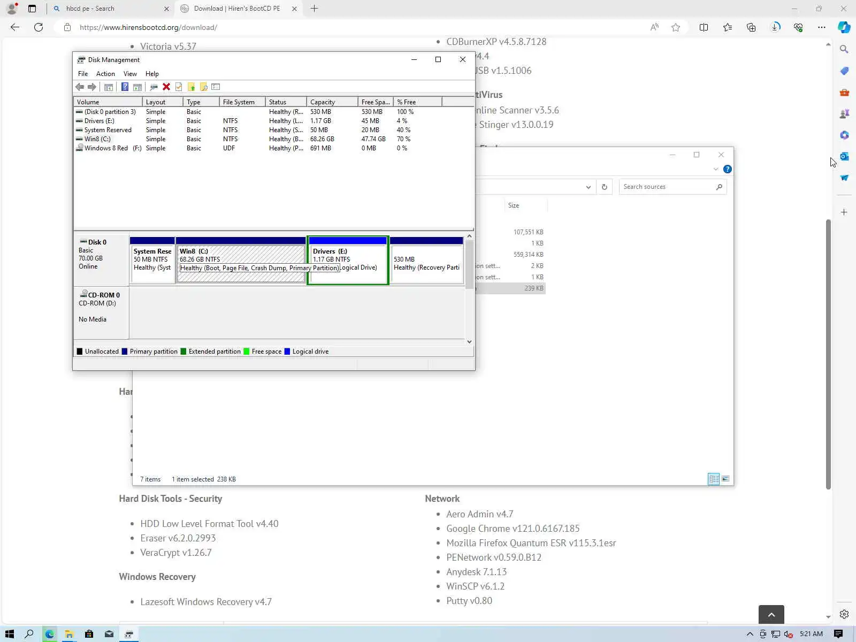
Task: Open File Explorer from the taskbar
Action: 69,634
